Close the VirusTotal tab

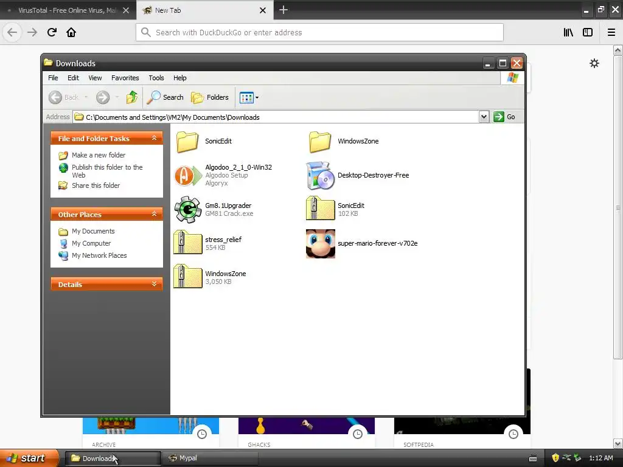(125, 10)
